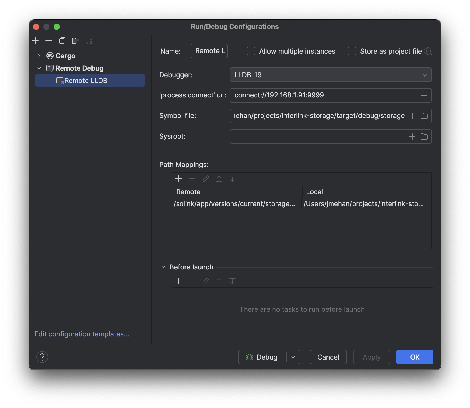The image size is (470, 408).
Task: Open Edit configuration templates link
Action: pos(82,334)
